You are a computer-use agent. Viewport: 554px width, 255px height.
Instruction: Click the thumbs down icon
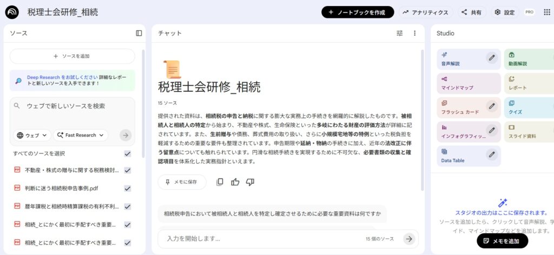250,182
